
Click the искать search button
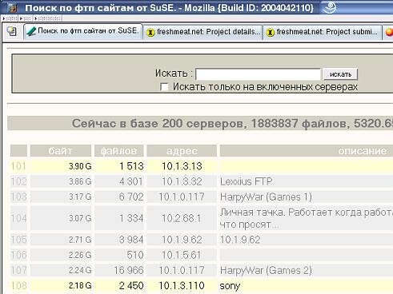pos(340,74)
